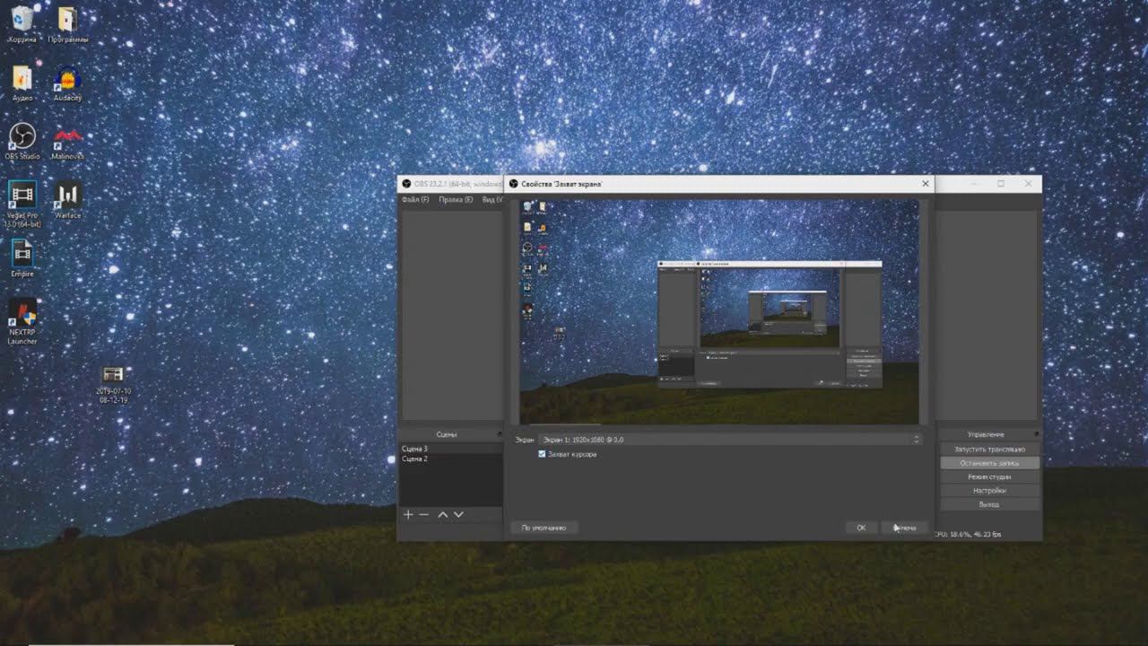Click Остановить запись button
The image size is (1148, 646).
point(990,463)
